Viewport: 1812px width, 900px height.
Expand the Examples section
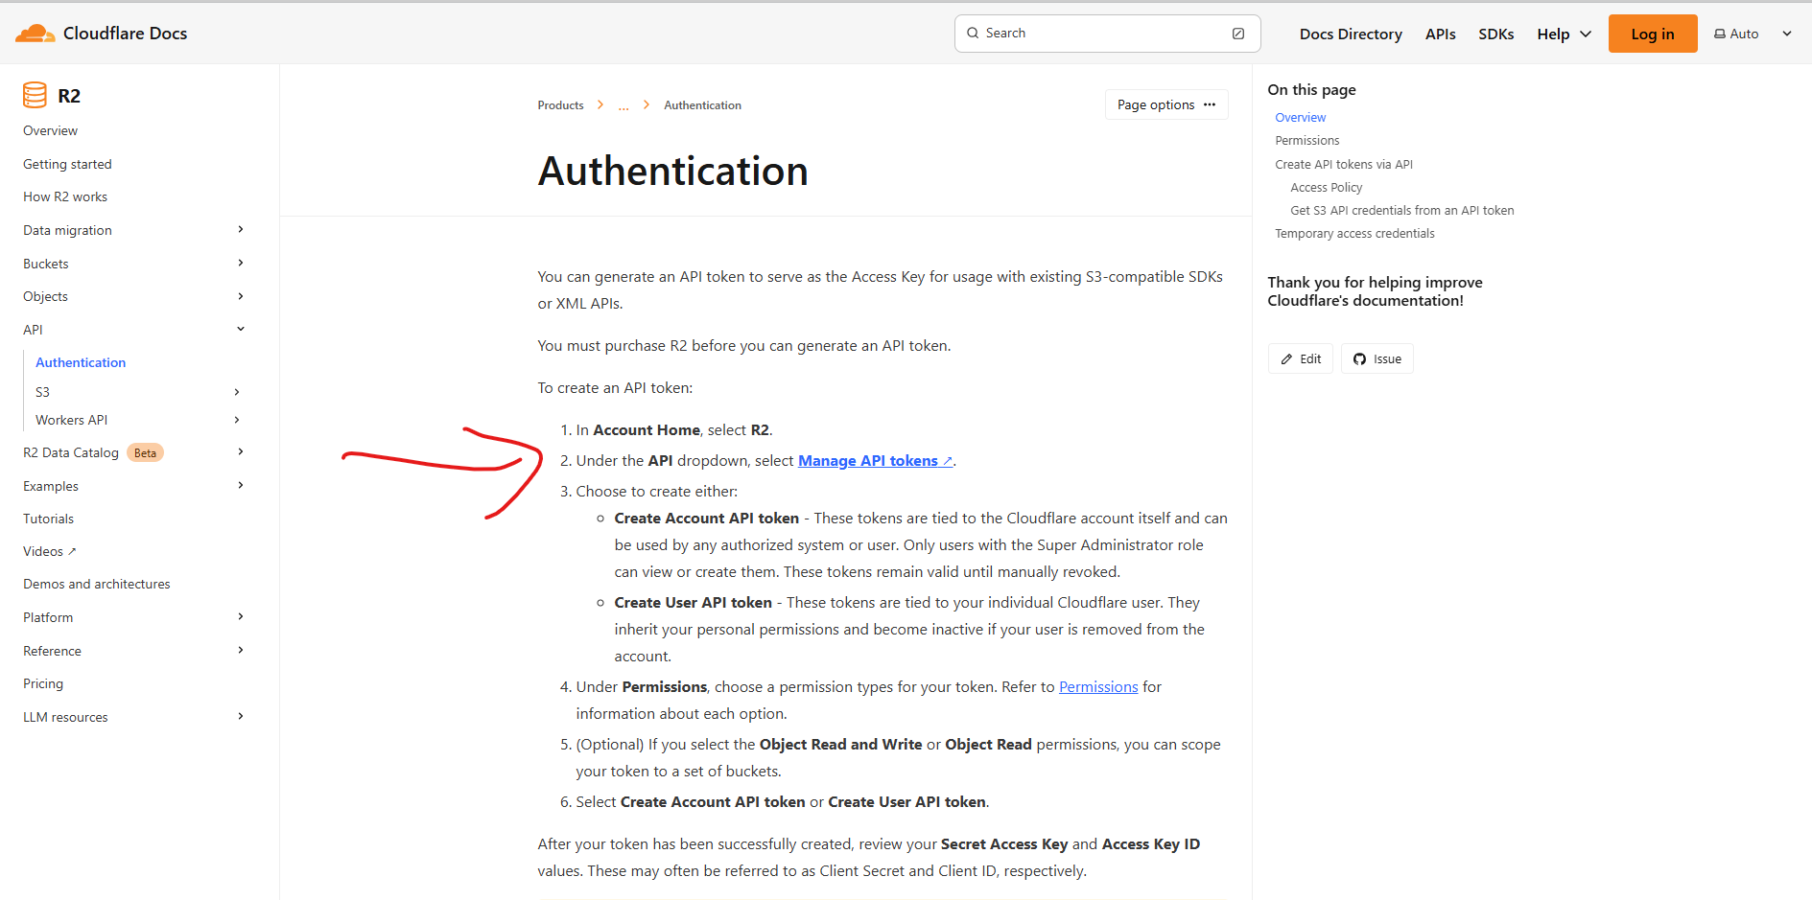[x=241, y=485]
